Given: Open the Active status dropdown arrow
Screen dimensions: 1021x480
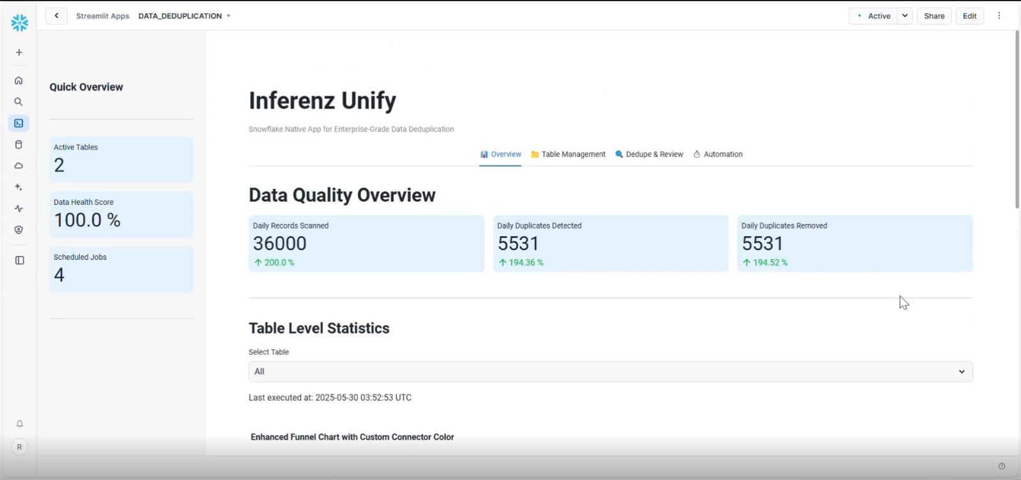Looking at the screenshot, I should [905, 16].
